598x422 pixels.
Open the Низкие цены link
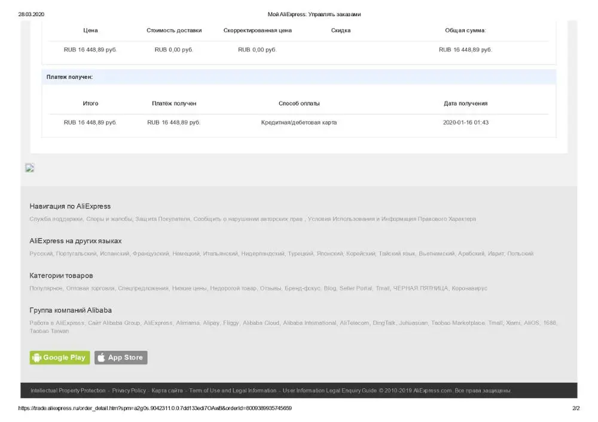[189, 288]
